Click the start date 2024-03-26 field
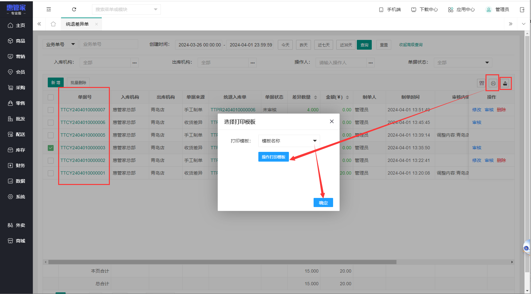 point(200,45)
